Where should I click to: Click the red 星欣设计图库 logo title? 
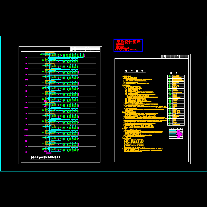[128, 42]
